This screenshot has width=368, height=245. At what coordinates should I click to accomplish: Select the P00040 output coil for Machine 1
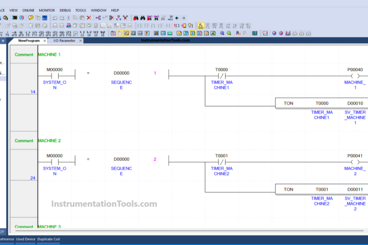pos(355,76)
